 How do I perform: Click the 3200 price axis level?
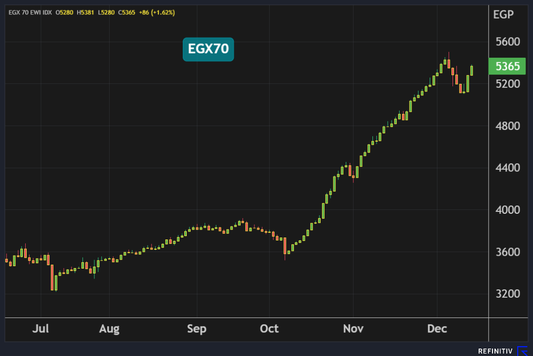pyautogui.click(x=507, y=294)
